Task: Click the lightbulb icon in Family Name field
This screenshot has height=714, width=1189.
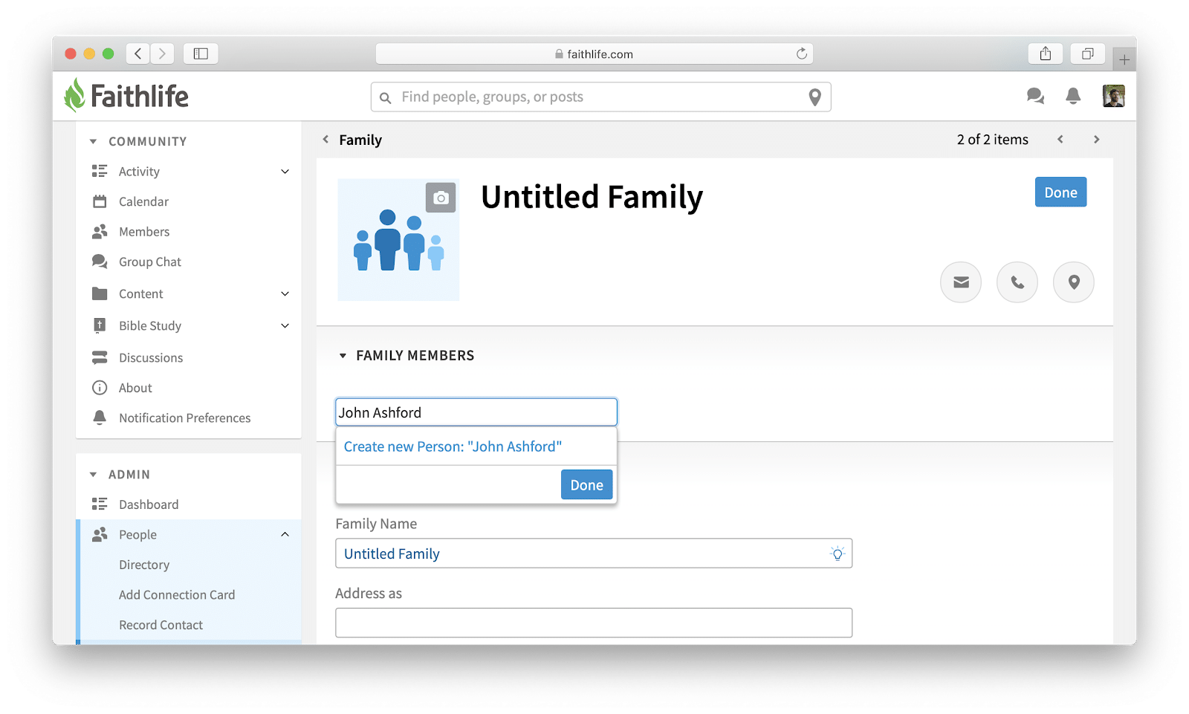Action: (838, 554)
